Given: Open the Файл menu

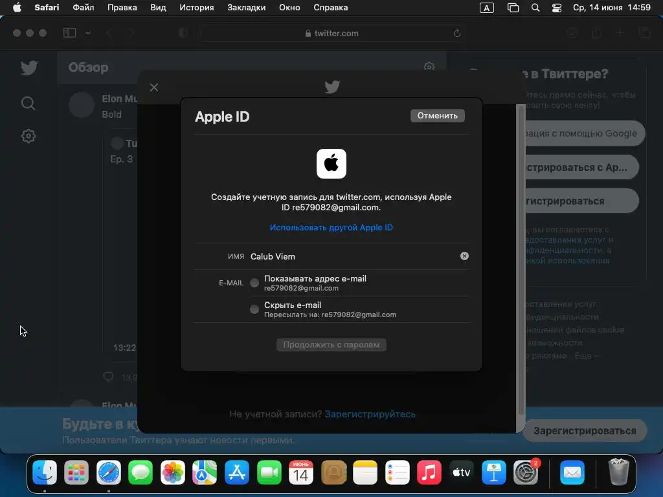Looking at the screenshot, I should point(84,8).
